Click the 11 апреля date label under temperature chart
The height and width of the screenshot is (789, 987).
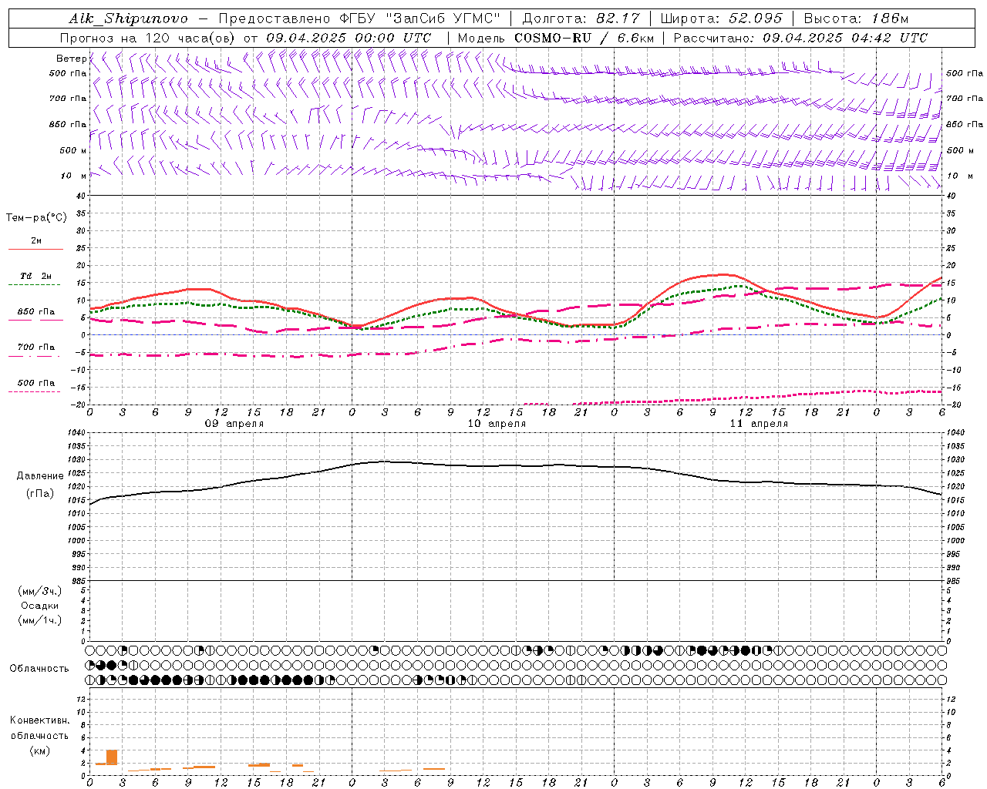click(759, 424)
